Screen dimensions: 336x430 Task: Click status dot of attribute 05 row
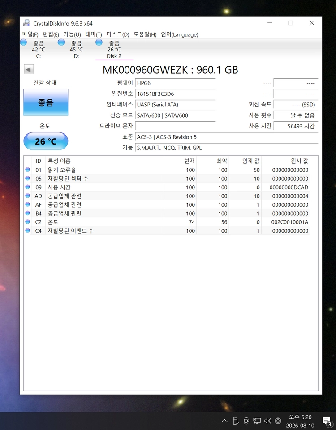pos(27,178)
